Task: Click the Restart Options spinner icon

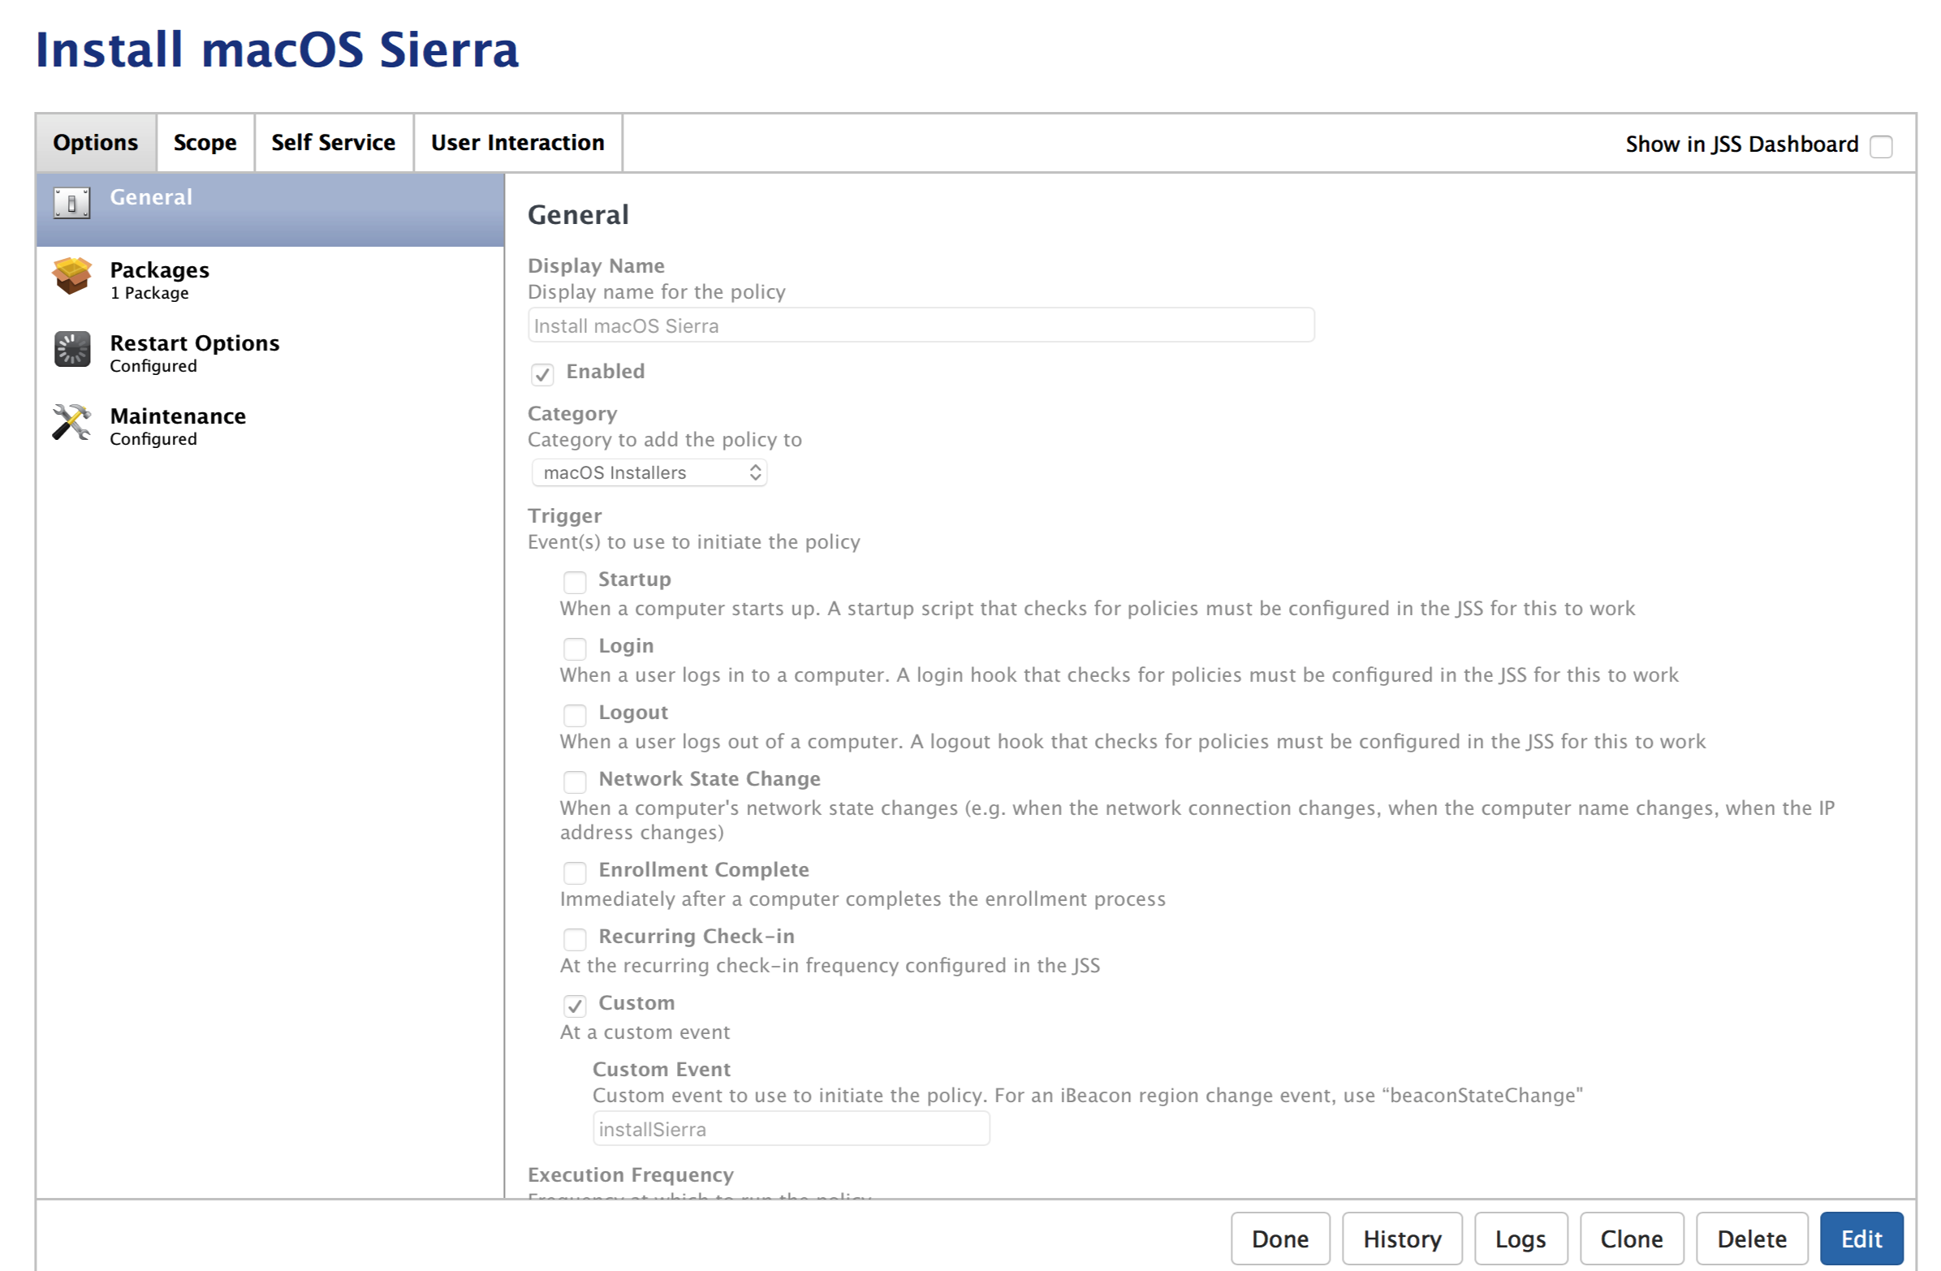Action: pyautogui.click(x=71, y=349)
